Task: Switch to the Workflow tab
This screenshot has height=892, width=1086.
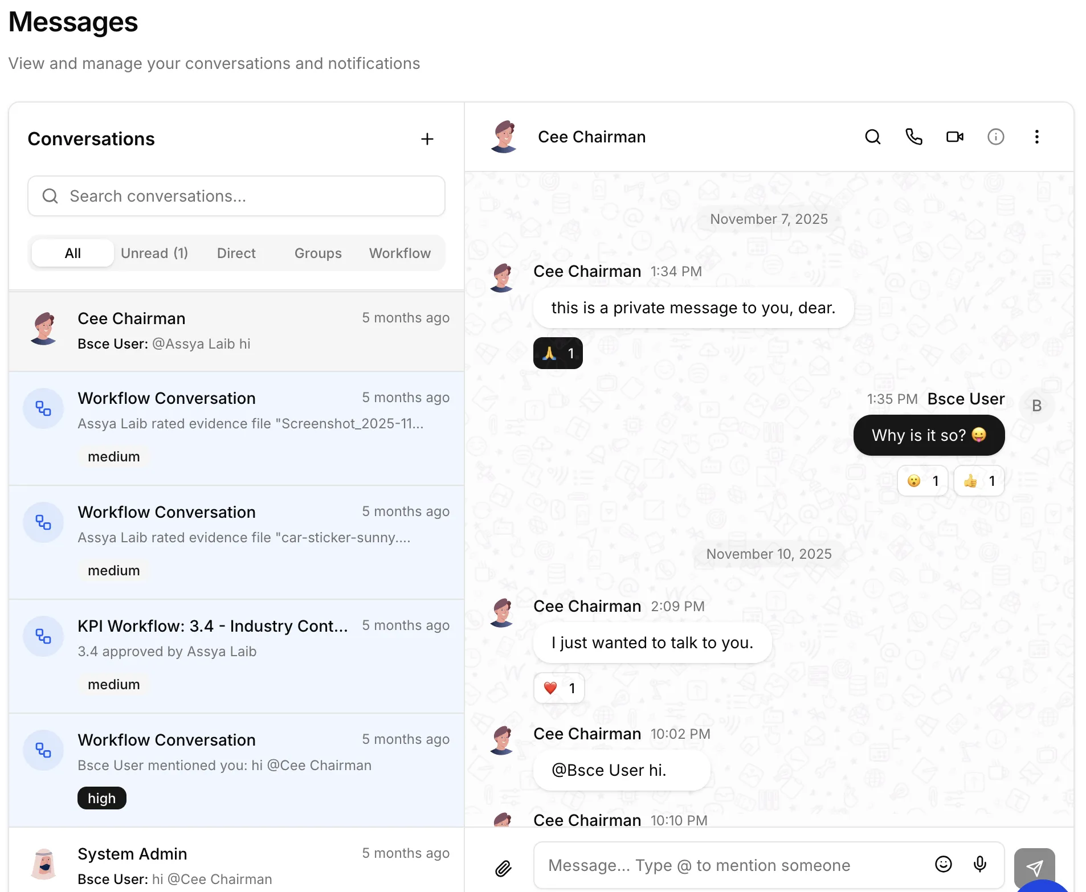Action: (400, 253)
